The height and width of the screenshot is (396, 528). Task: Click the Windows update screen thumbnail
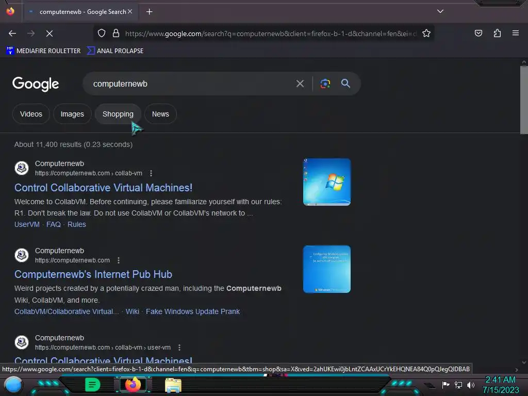[x=326, y=269]
